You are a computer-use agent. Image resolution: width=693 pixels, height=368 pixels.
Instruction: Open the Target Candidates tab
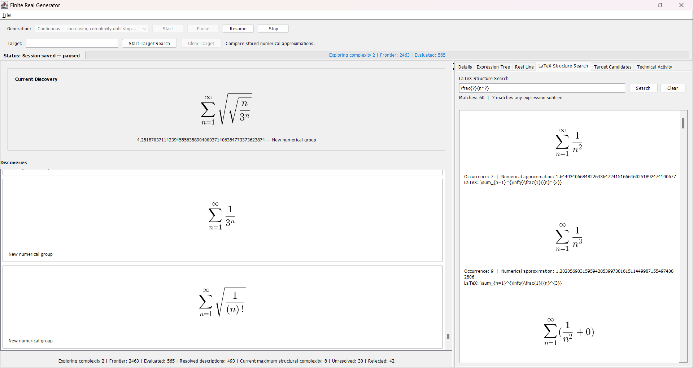pyautogui.click(x=613, y=67)
